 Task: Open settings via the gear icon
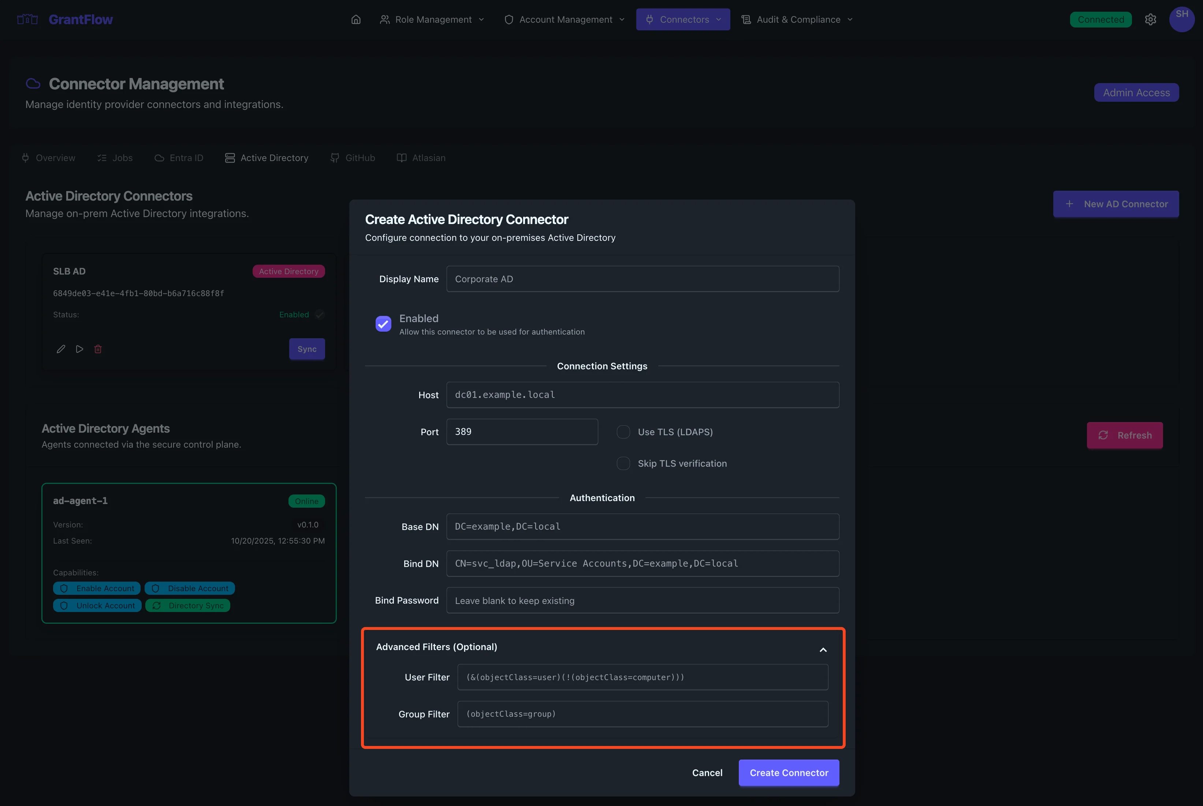(1151, 19)
